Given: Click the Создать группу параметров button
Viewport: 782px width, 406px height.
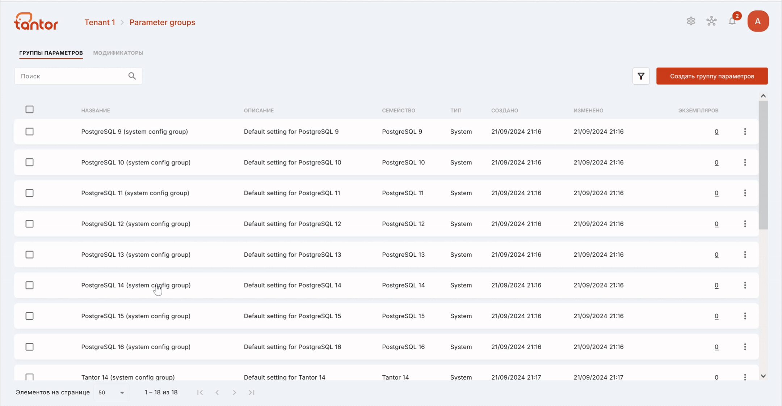Looking at the screenshot, I should pos(712,76).
